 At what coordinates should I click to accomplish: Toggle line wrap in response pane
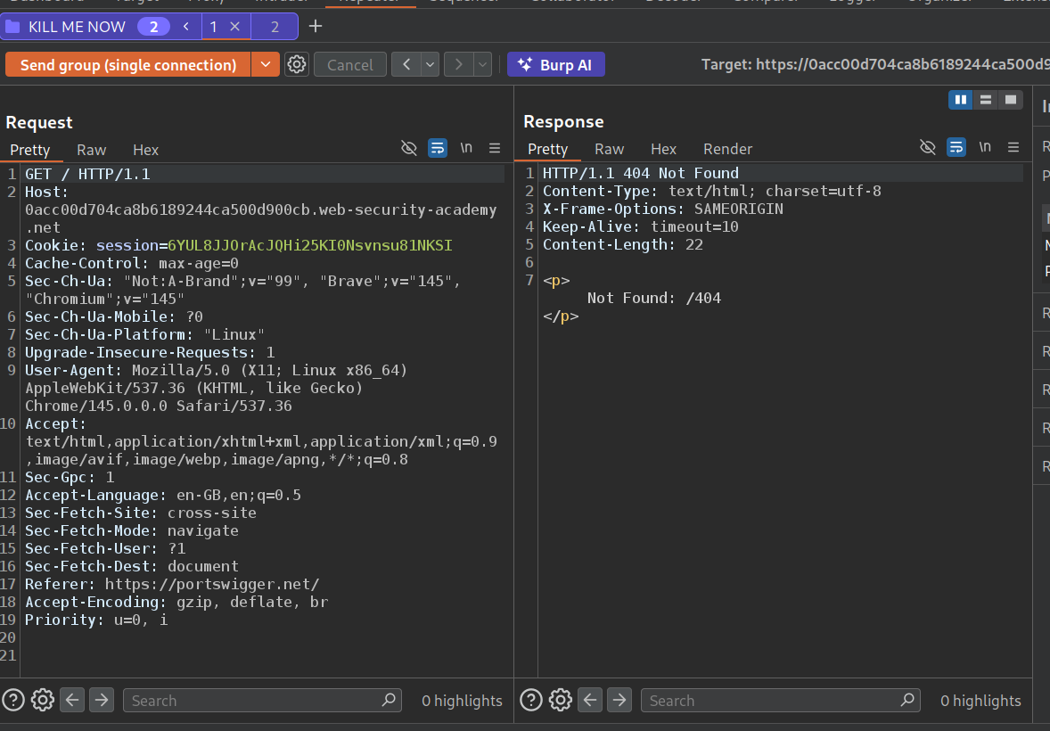pyautogui.click(x=956, y=147)
